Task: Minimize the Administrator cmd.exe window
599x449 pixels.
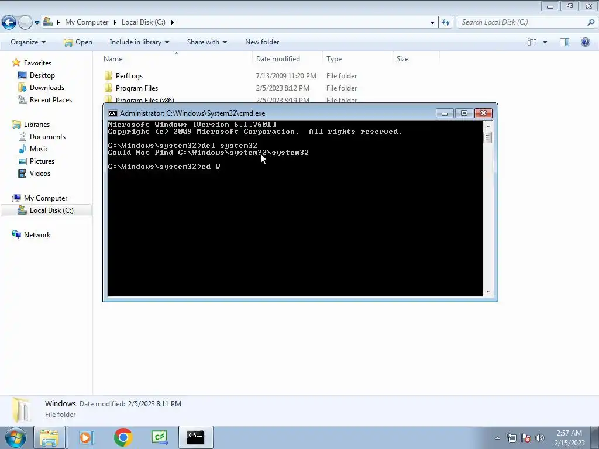Action: point(445,113)
